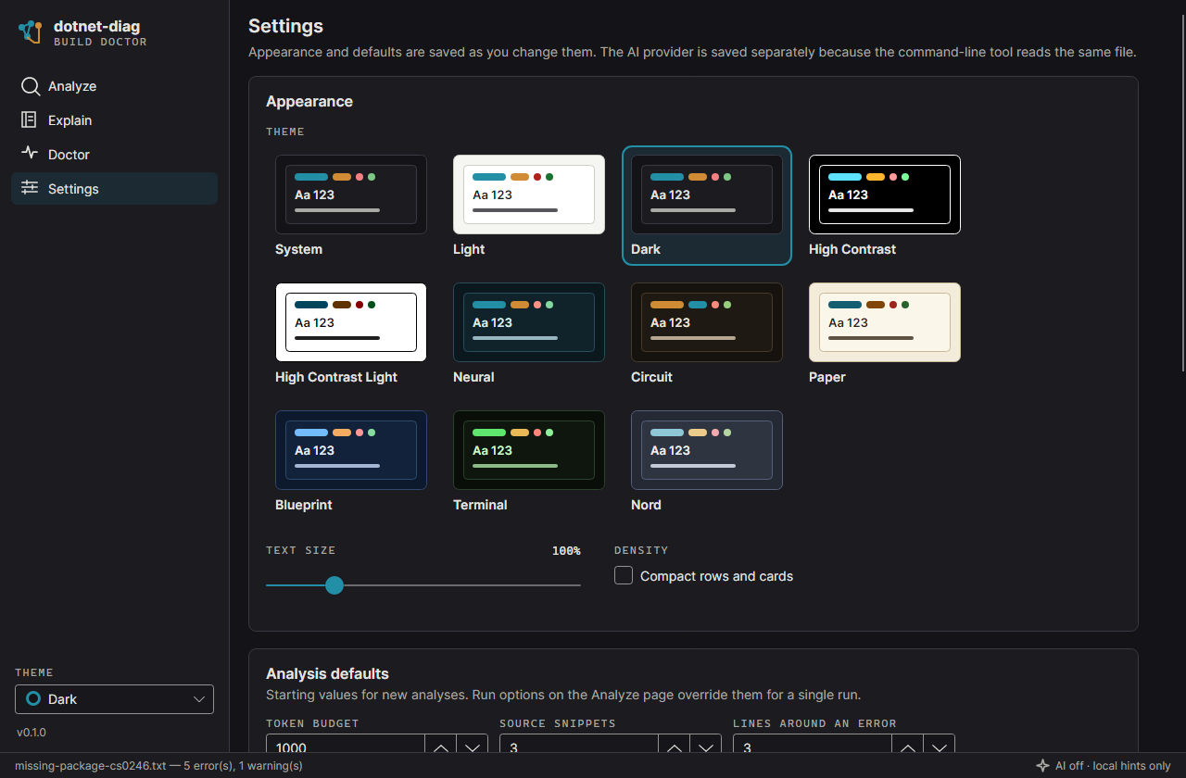This screenshot has height=778, width=1186.
Task: Pick the High Contrast theme card
Action: (x=885, y=206)
